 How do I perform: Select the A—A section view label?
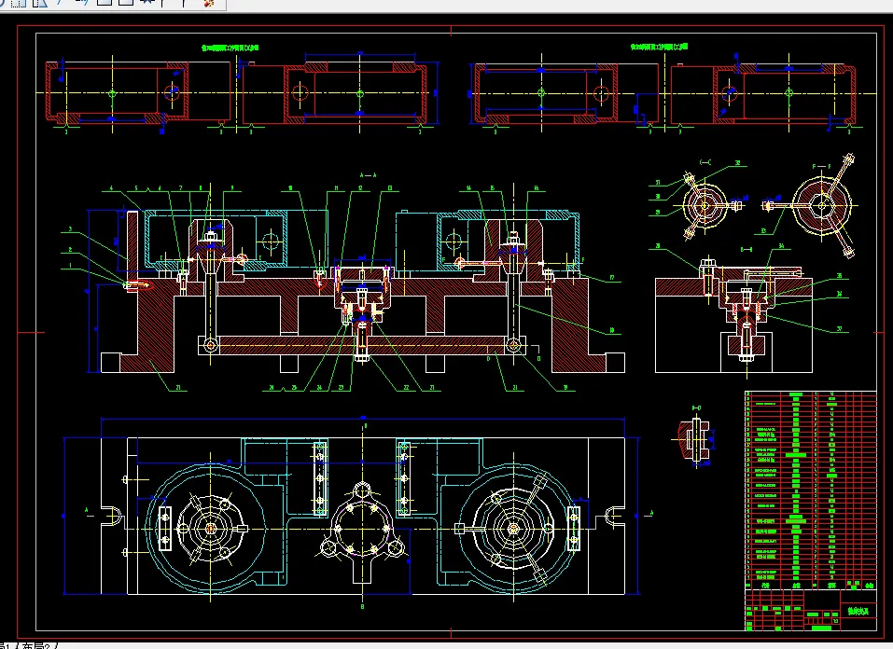(368, 175)
